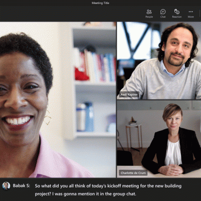The height and width of the screenshot is (201, 201).
Task: Click the Charlotte de Crum name label
Action: point(133,173)
